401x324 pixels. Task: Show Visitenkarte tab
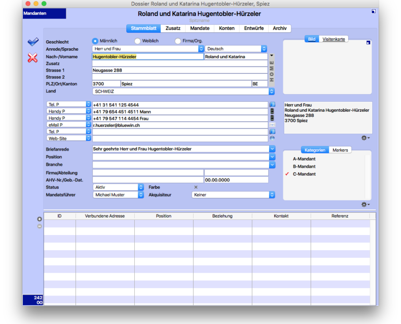334,39
